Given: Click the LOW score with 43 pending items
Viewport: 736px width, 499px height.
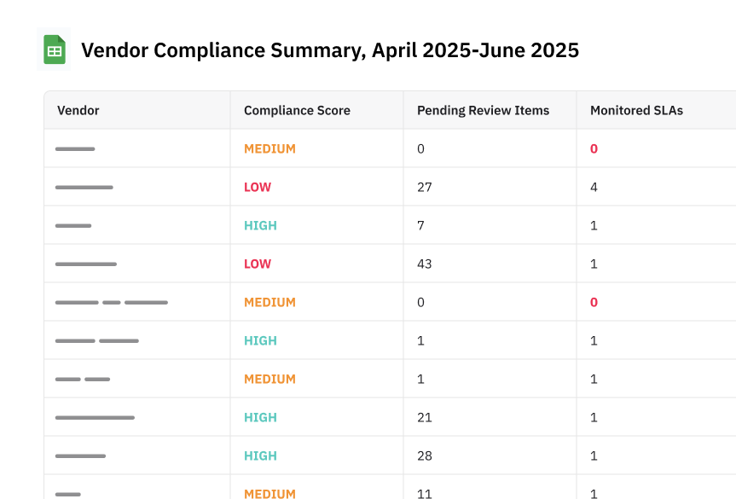Looking at the screenshot, I should (258, 264).
